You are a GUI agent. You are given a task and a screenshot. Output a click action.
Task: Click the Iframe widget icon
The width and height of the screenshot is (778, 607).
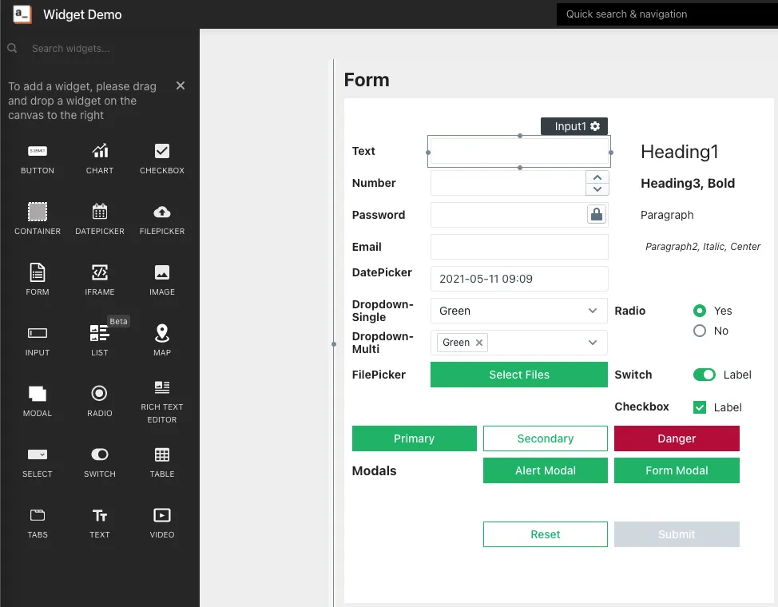click(x=100, y=273)
